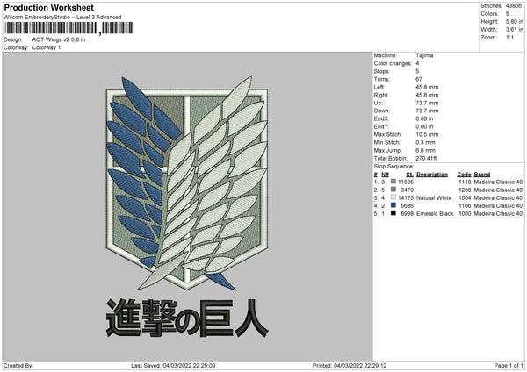527x372 pixels.
Task: Click the Emerald Black color swatch
Action: (393, 213)
